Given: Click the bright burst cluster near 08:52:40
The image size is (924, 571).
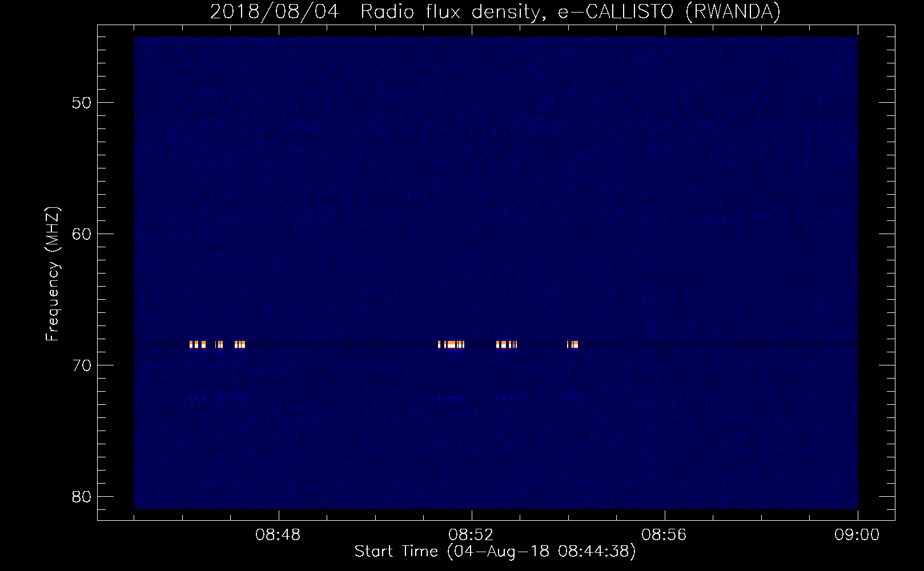Looking at the screenshot, I should 507,344.
